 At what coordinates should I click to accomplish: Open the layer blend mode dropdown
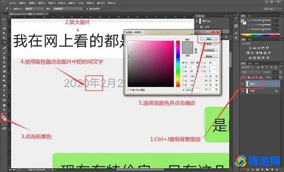(x=251, y=72)
